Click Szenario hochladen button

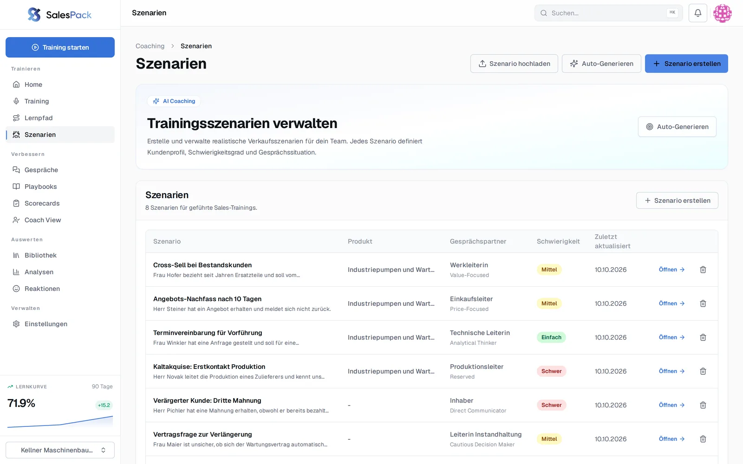pyautogui.click(x=514, y=64)
